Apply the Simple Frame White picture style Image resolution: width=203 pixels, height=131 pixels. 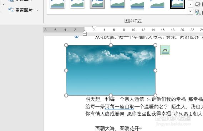(x=57, y=4)
